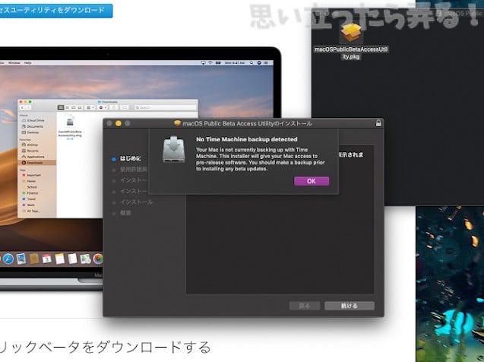Click the package icon in installer title
Viewport: 484px width, 362px height.
pos(177,123)
